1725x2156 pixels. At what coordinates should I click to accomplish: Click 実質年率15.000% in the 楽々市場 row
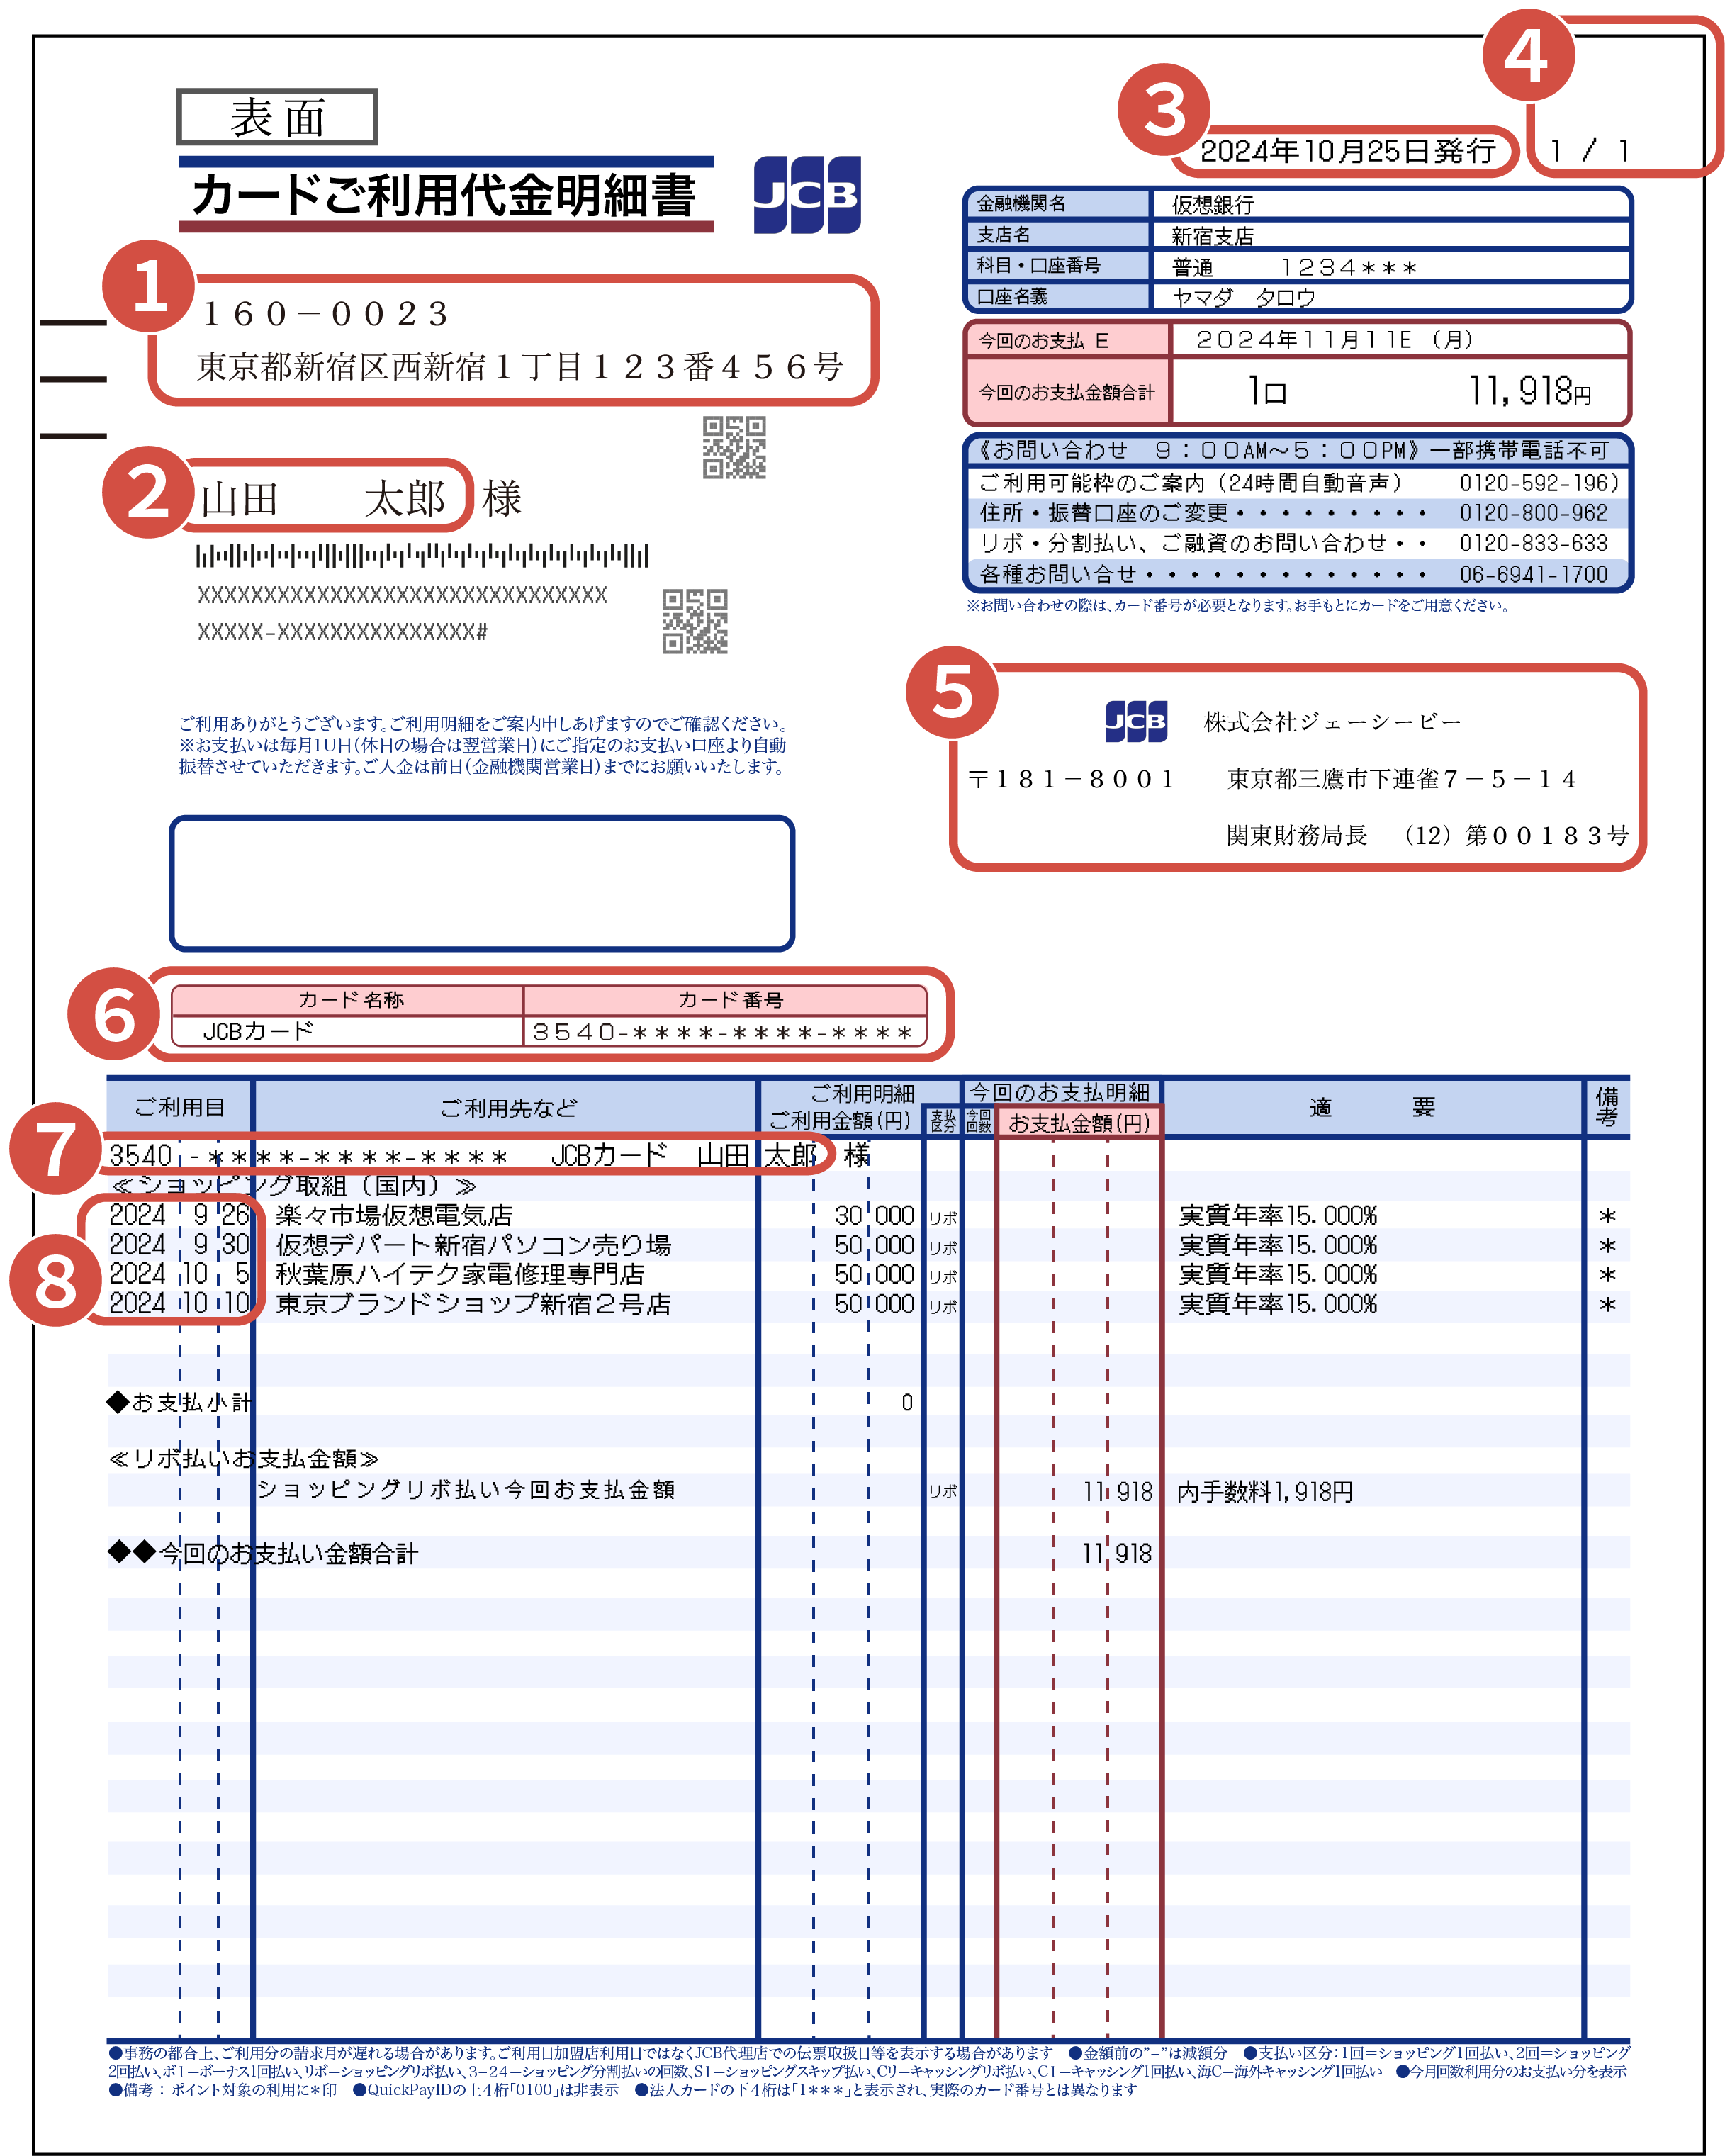1278,1216
